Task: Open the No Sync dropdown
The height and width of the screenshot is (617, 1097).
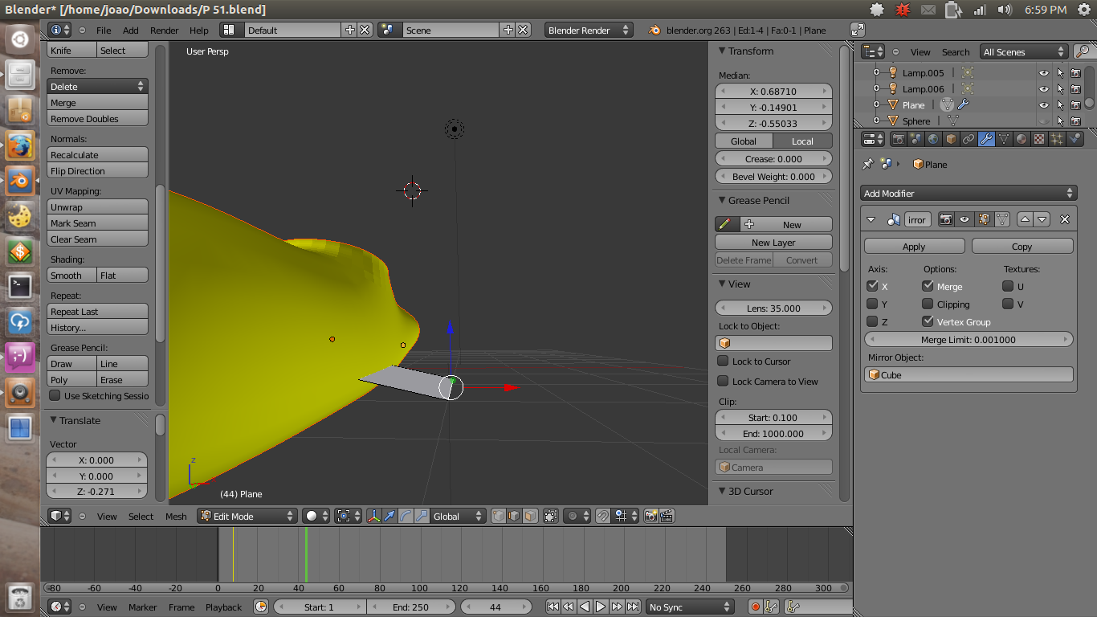Action: [691, 607]
